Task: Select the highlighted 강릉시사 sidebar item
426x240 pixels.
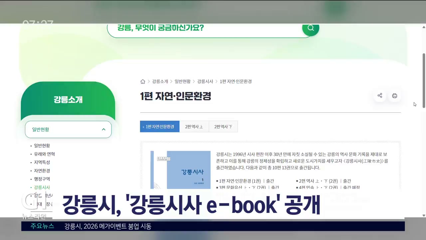Action: pos(42,187)
